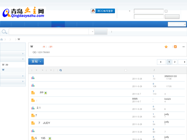Select the highlighted tab in the blue navigation bar
The width and height of the screenshot is (187, 140).
58,24
